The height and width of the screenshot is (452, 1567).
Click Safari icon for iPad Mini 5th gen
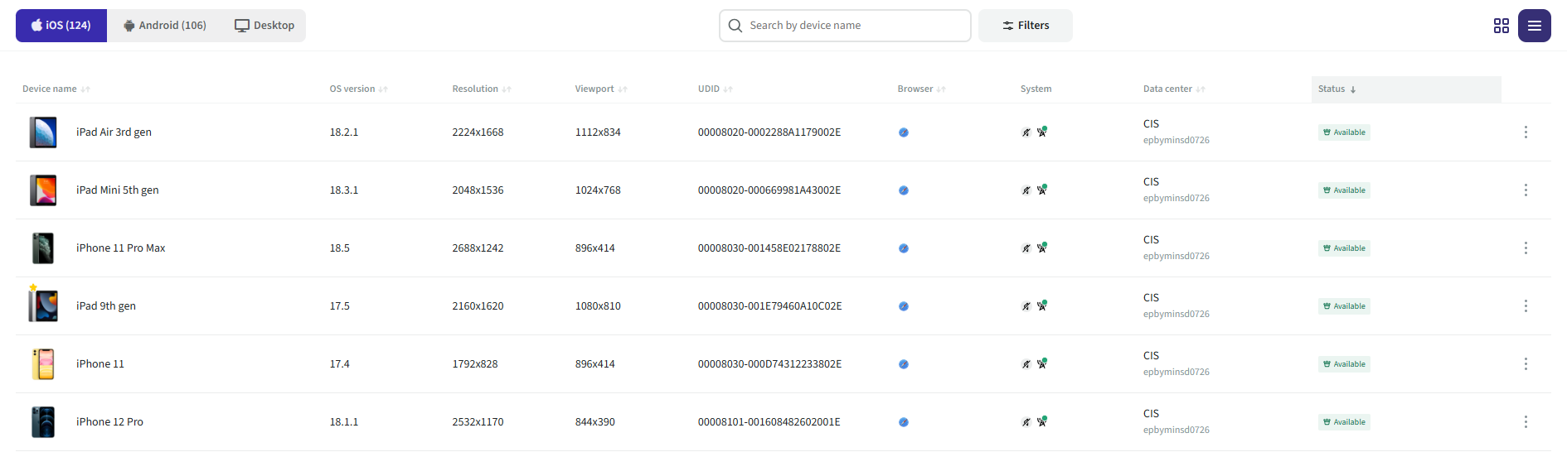(904, 190)
